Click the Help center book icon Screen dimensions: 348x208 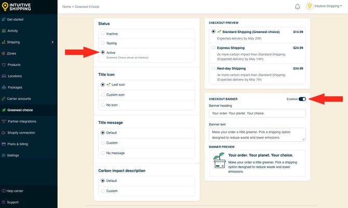[4, 191]
